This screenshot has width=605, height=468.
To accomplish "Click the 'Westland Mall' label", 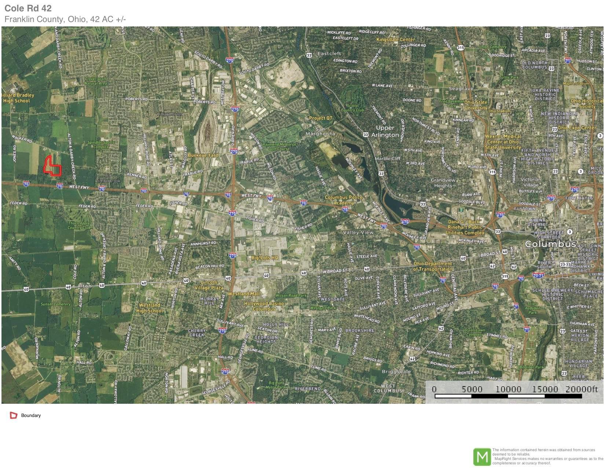I will pyautogui.click(x=244, y=294).
